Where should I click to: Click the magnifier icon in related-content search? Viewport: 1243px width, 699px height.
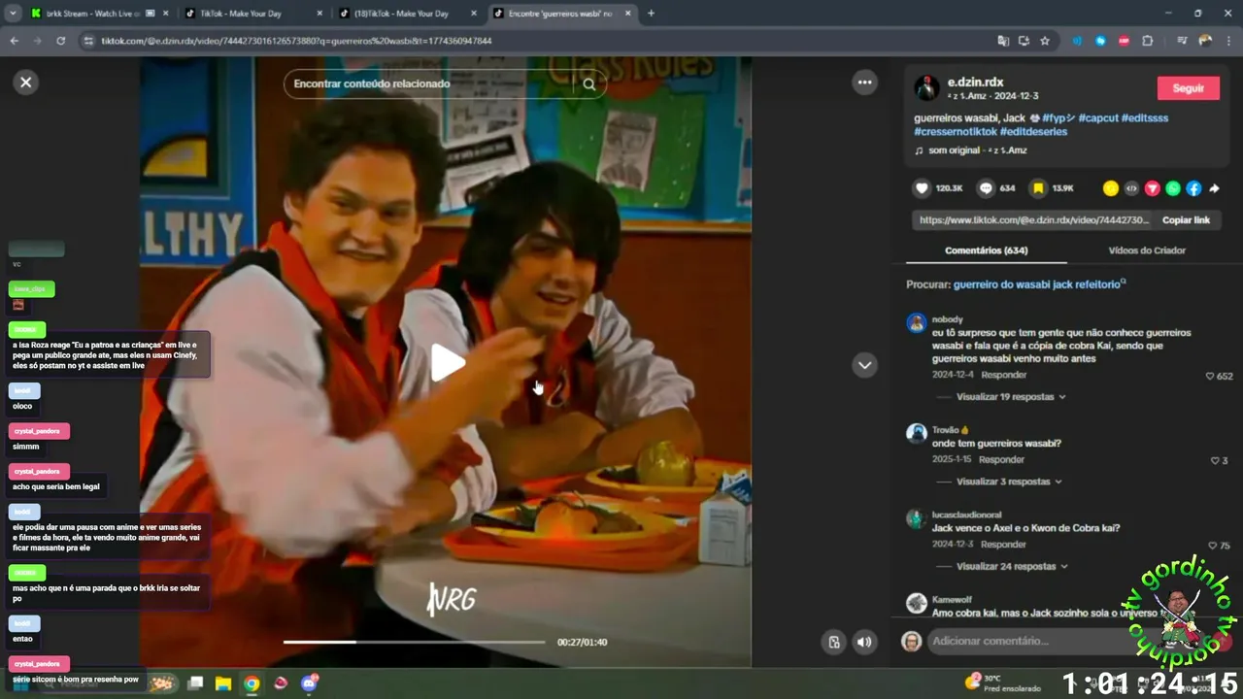point(589,83)
